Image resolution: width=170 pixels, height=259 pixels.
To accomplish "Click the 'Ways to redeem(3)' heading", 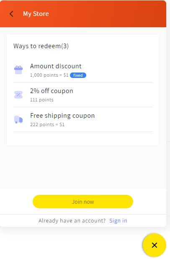I will (41, 46).
